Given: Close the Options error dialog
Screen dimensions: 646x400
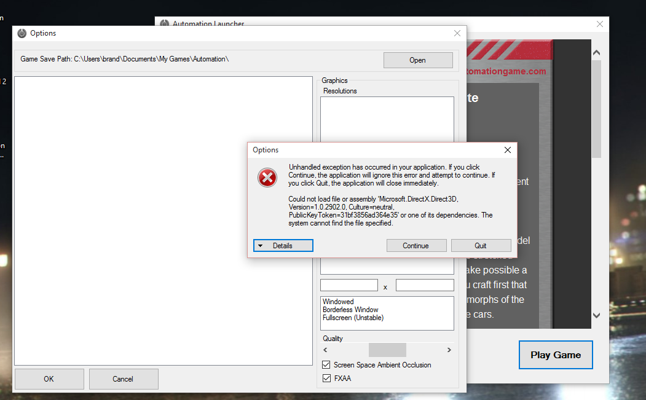Looking at the screenshot, I should pyautogui.click(x=508, y=150).
